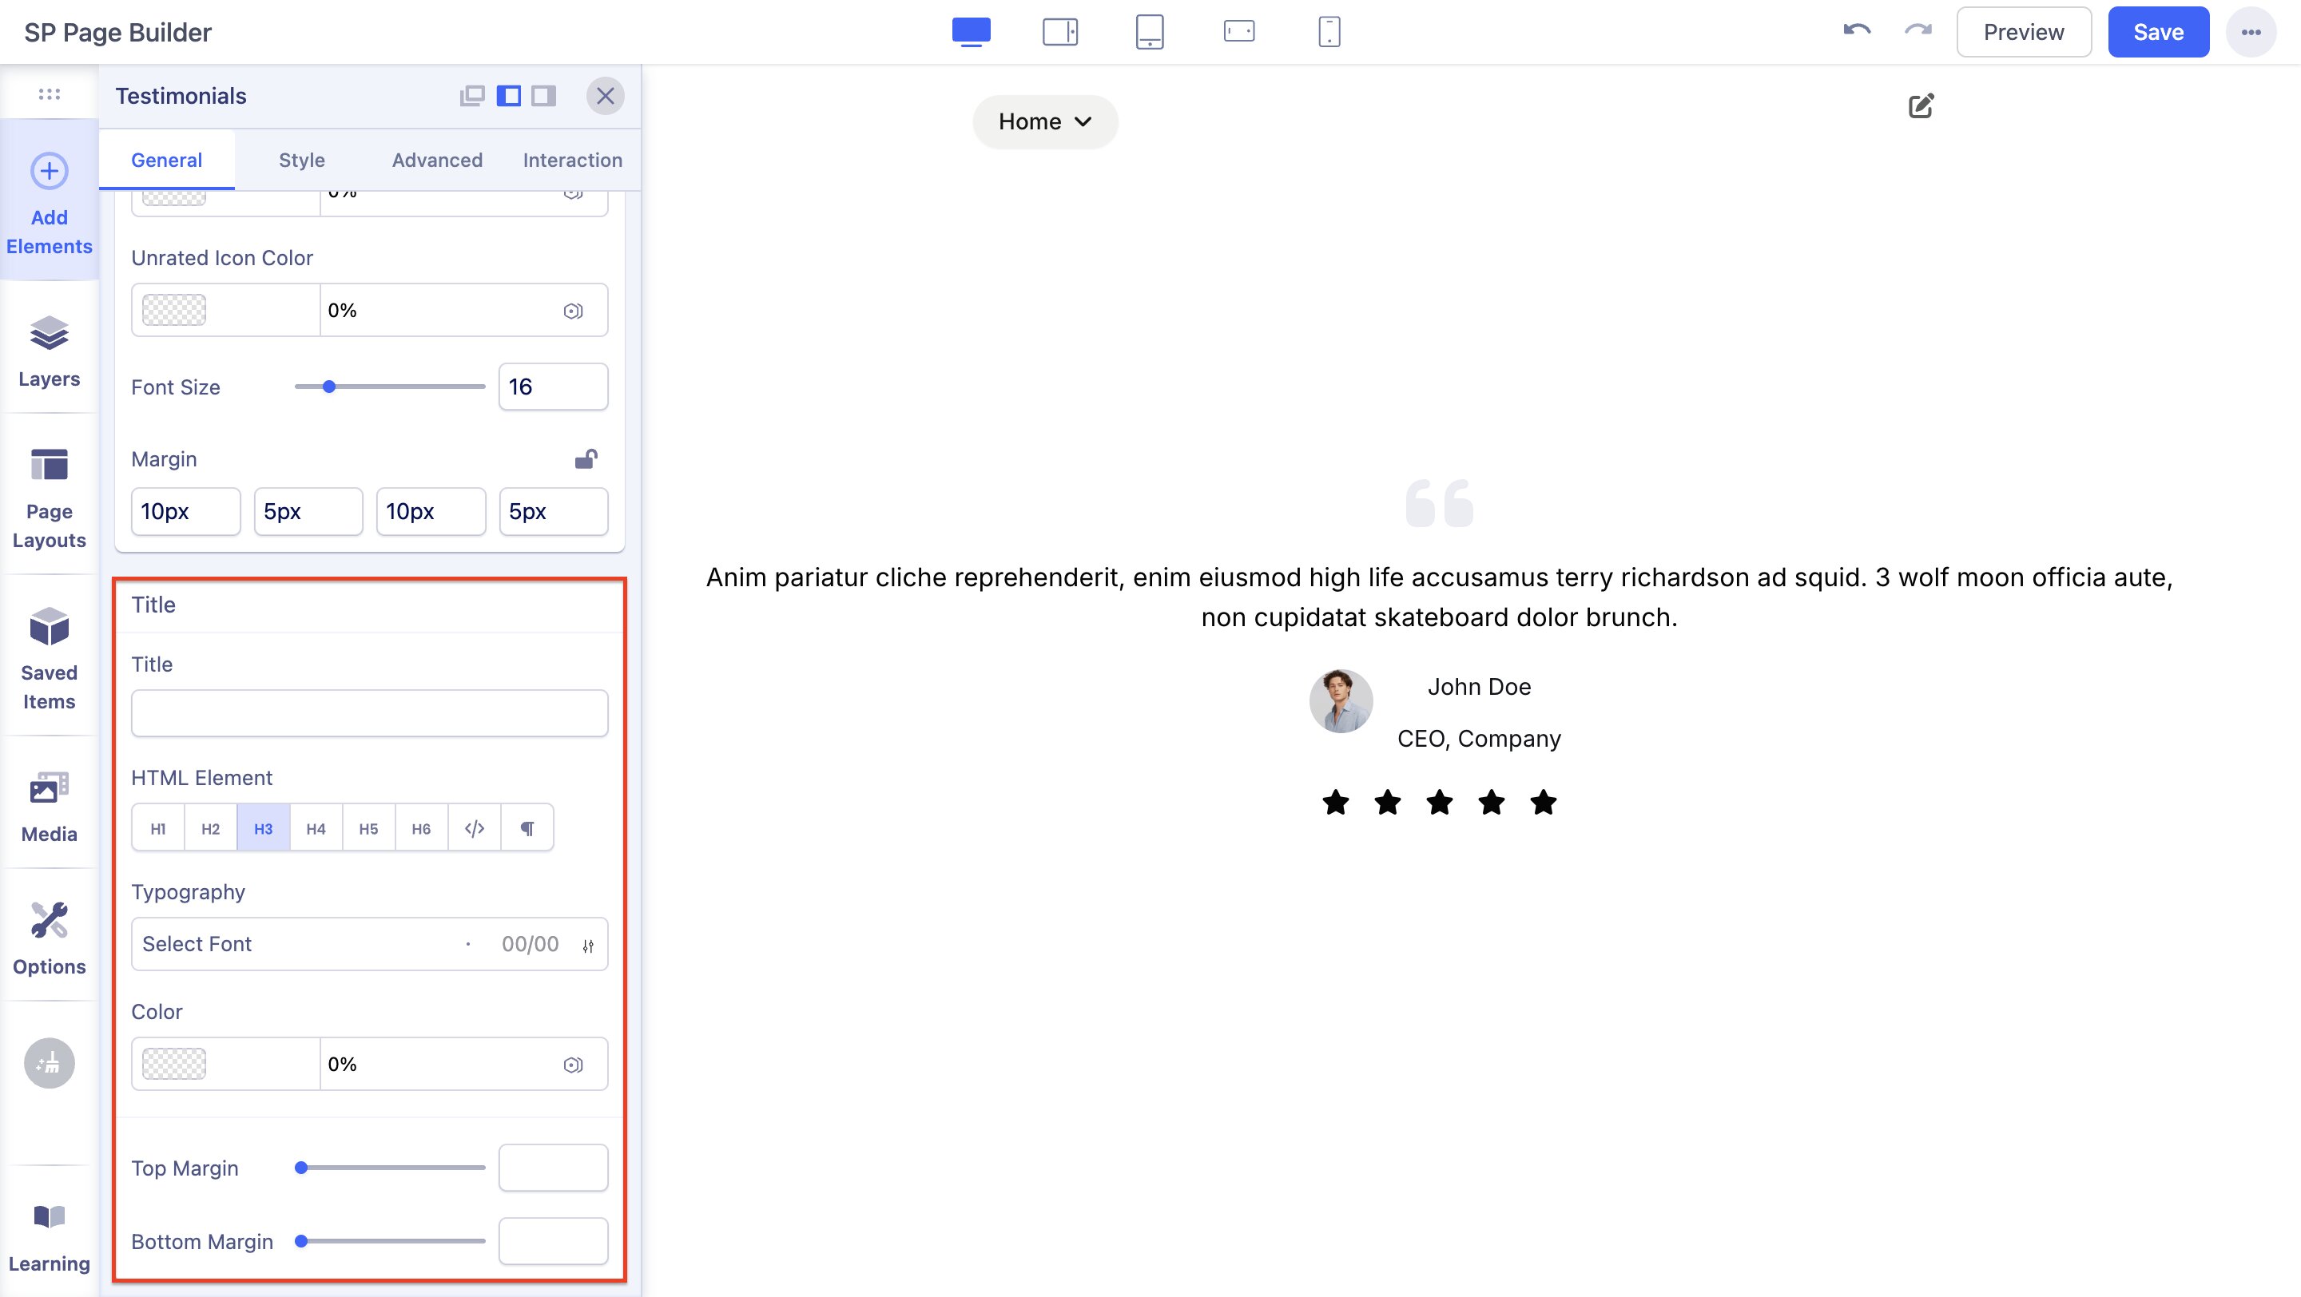2301x1297 pixels.
Task: Click the edit pencil icon on canvas
Action: click(x=1921, y=106)
